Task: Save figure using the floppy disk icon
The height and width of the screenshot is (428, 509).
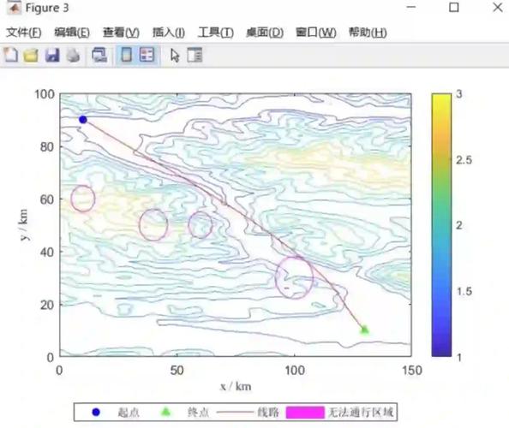Action: [52, 55]
